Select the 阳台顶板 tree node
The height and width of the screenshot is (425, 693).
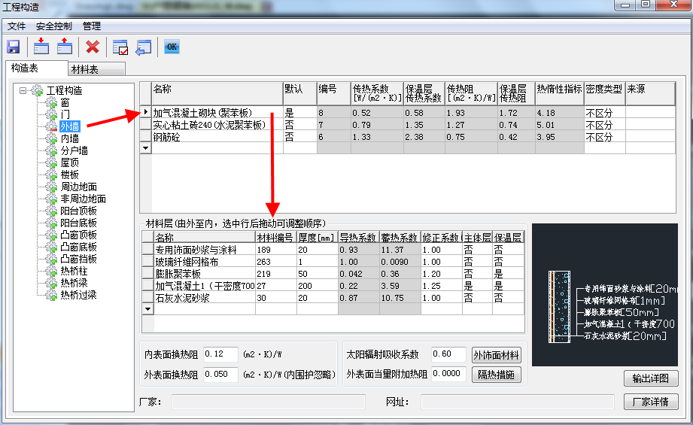click(x=79, y=211)
